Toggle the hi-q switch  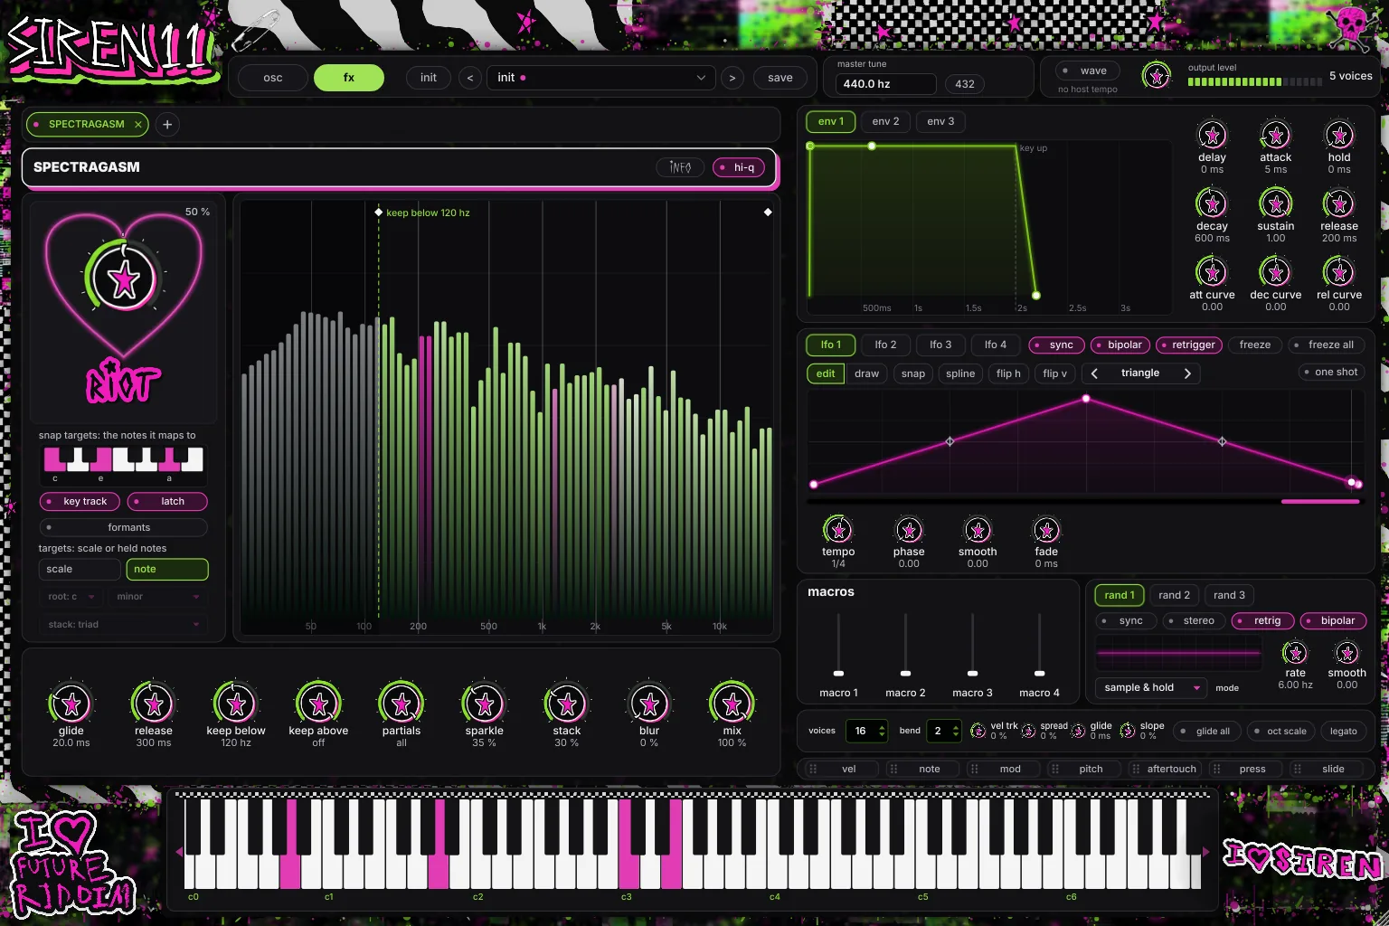click(739, 167)
